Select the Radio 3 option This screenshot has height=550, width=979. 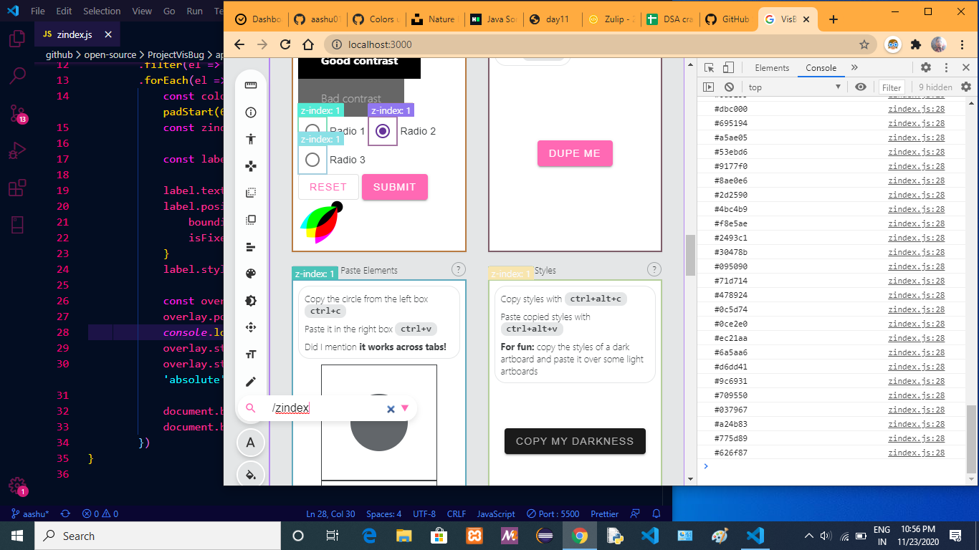point(312,160)
